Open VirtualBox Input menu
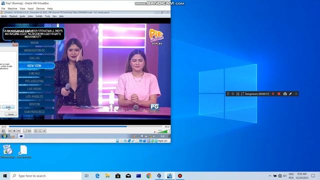The image size is (320, 180). pos(30,8)
